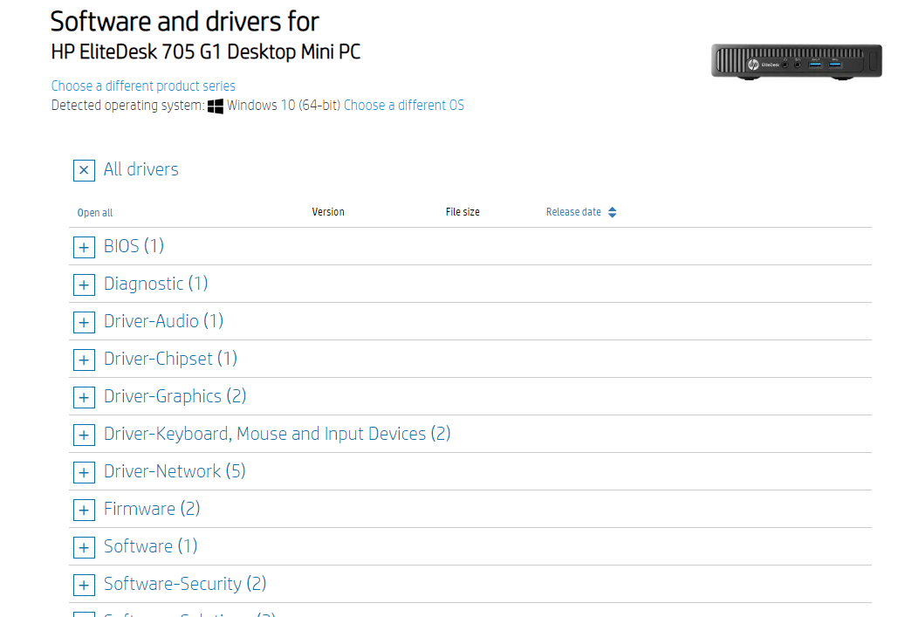Click 'Choose a different product series' link
The height and width of the screenshot is (617, 898).
tap(143, 86)
